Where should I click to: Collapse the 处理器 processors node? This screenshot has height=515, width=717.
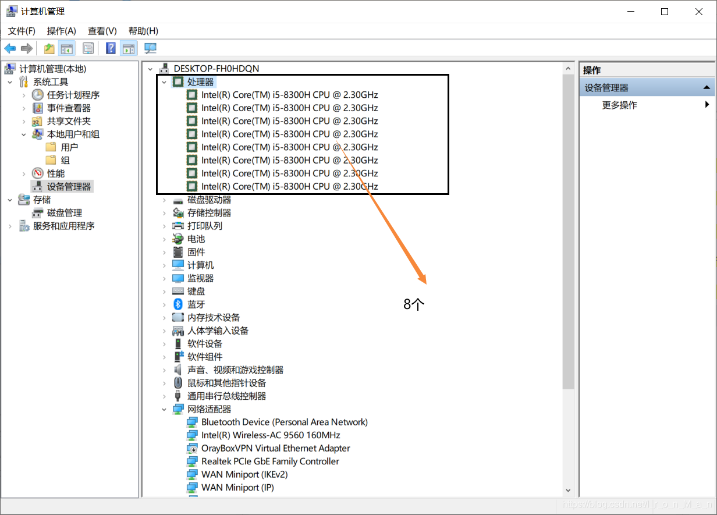tap(164, 82)
